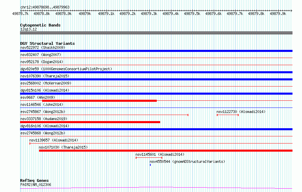Open nsv3337158 (Audano2019) variant label
This screenshot has width=302, height=192.
coord(44,119)
